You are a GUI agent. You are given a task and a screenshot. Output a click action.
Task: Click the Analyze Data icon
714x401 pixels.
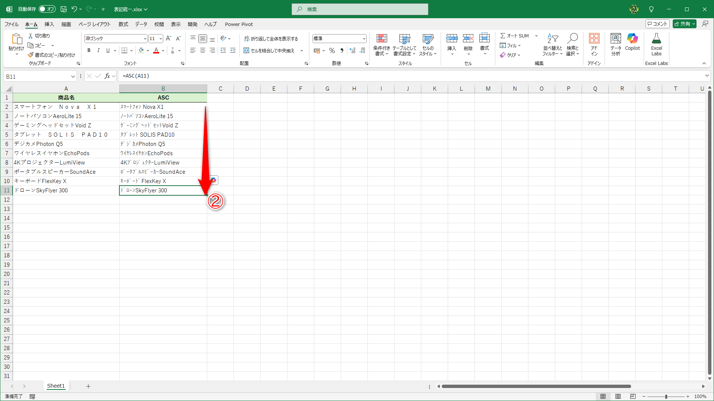pos(615,39)
